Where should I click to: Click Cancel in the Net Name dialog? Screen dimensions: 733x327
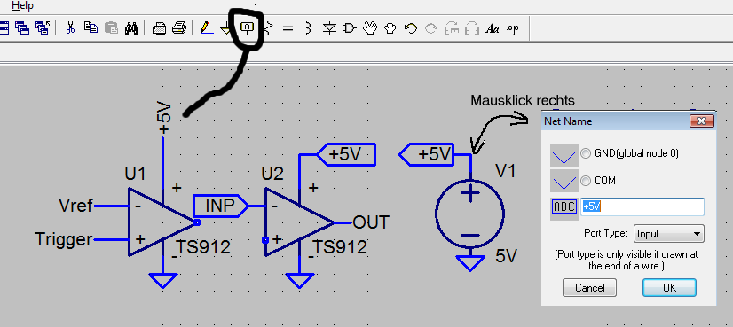(589, 288)
